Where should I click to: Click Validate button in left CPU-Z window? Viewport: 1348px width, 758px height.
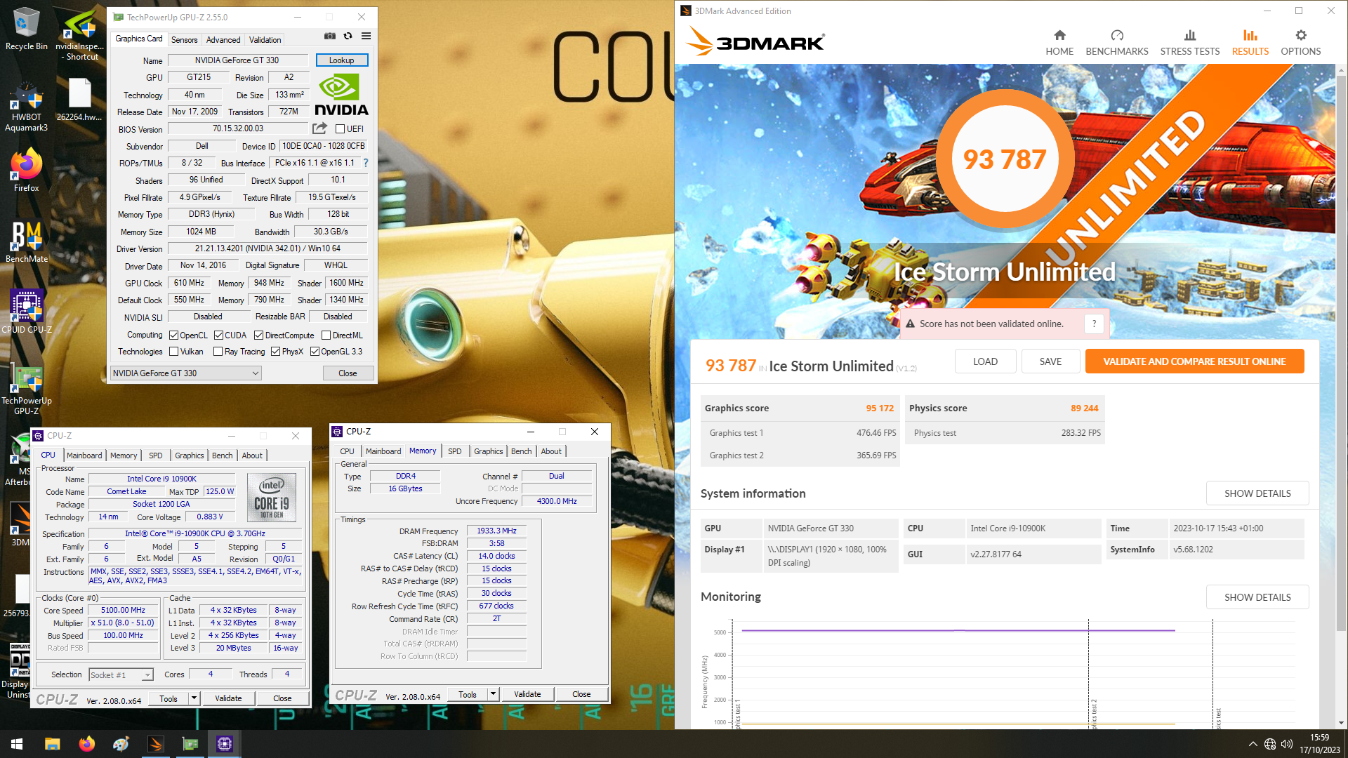(x=228, y=698)
